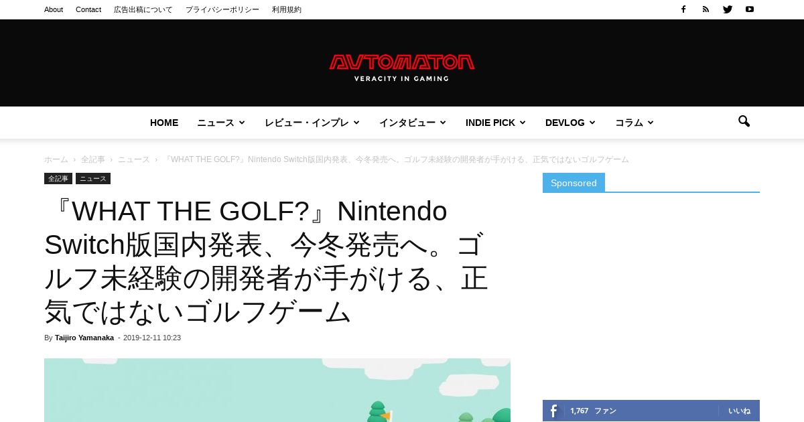This screenshot has width=804, height=422.
Task: Open the DEVLOG navigation item
Action: [x=565, y=123]
